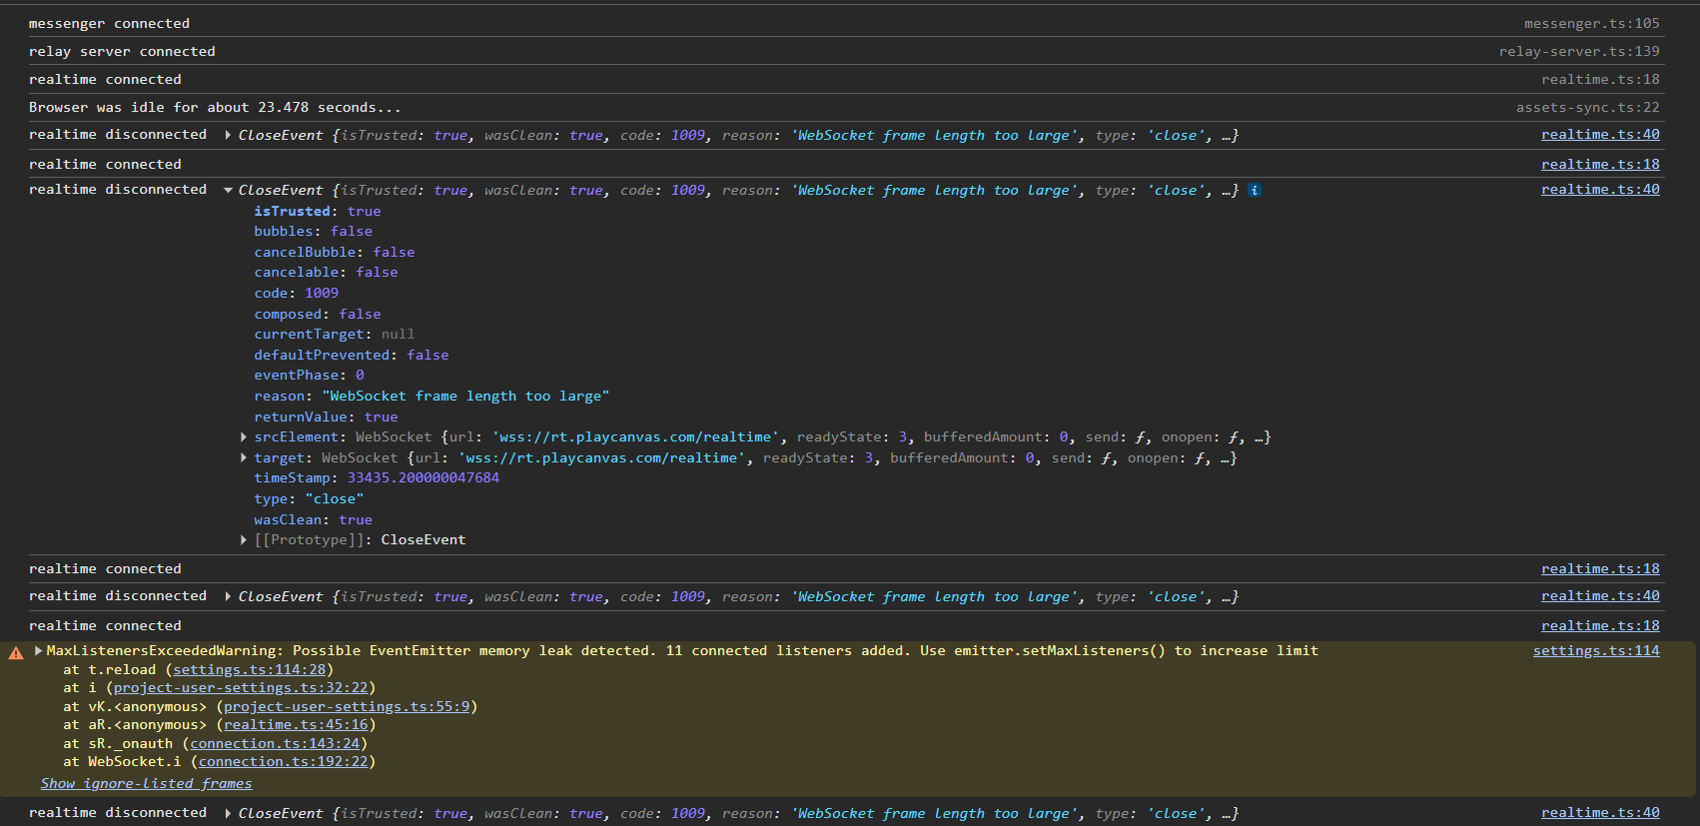This screenshot has height=826, width=1700.
Task: Select the 'bubbles: false' property row
Action: tap(313, 231)
